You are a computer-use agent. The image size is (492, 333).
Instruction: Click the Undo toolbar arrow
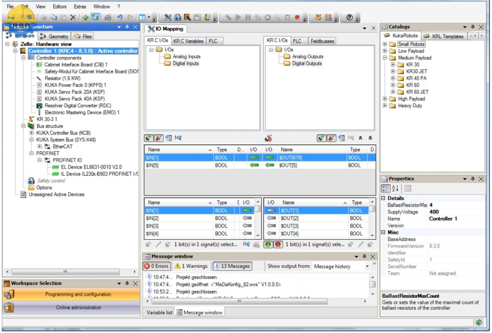(120, 17)
